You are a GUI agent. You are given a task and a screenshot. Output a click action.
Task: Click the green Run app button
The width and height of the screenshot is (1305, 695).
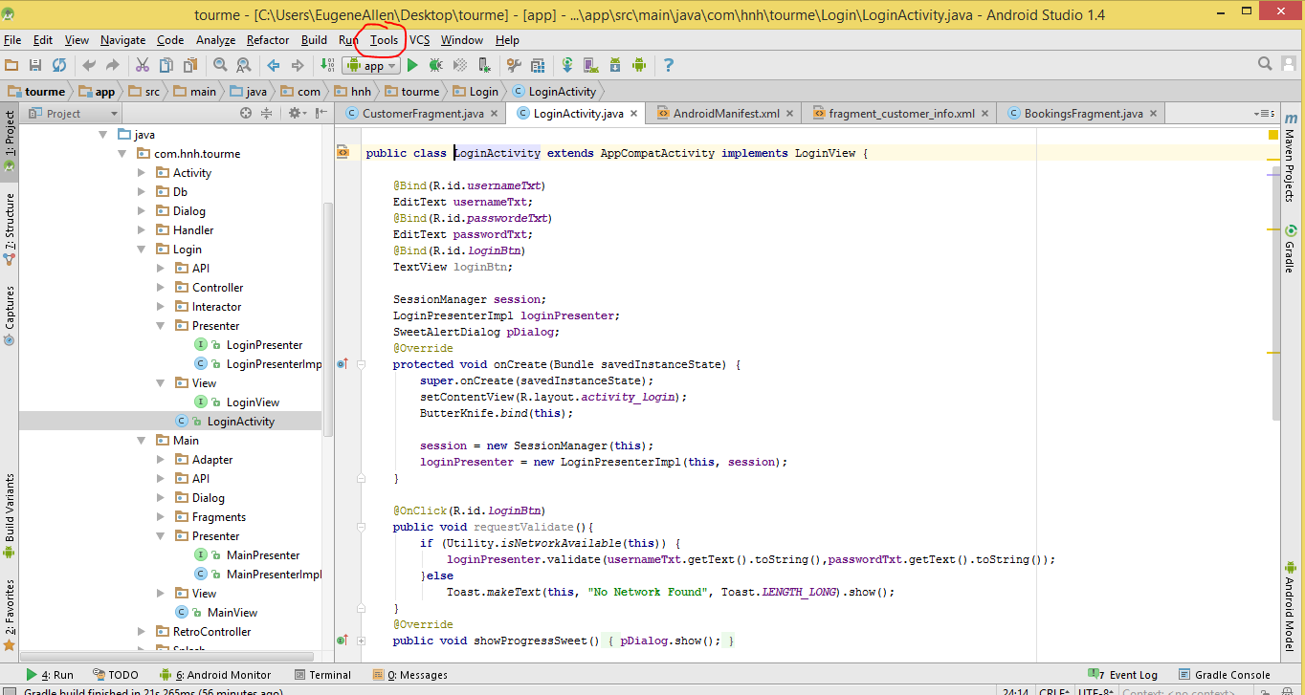tap(412, 65)
